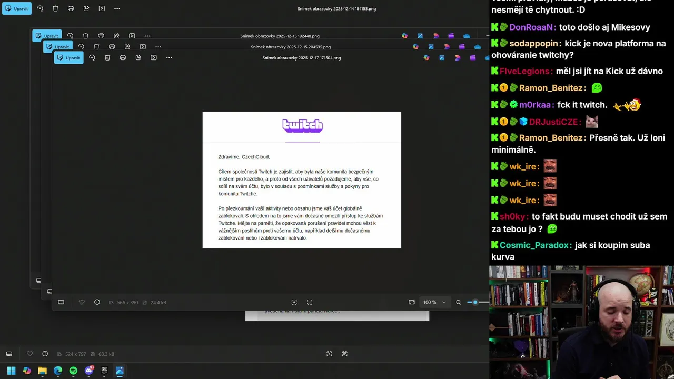
Task: Open OneDrive icon in the 204535.png window
Action: (477, 47)
